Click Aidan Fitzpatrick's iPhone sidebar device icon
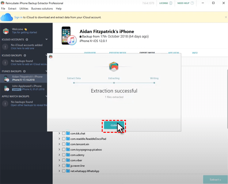 pyautogui.click(x=6, y=79)
